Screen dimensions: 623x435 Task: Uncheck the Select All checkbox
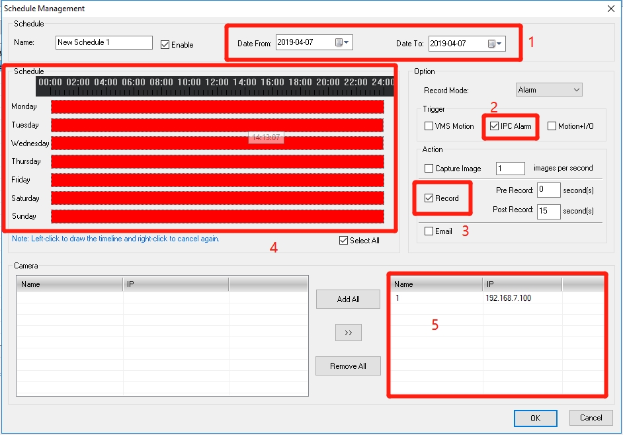(x=343, y=241)
